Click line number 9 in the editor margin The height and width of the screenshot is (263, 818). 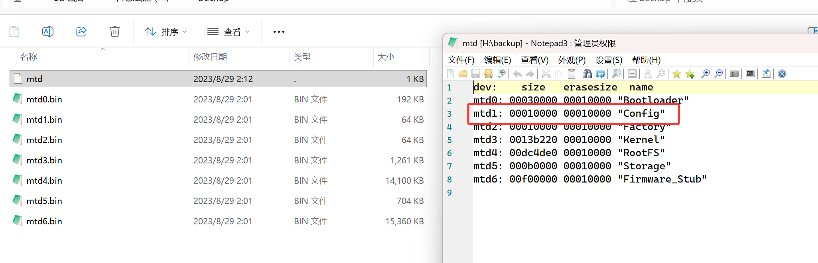(449, 193)
